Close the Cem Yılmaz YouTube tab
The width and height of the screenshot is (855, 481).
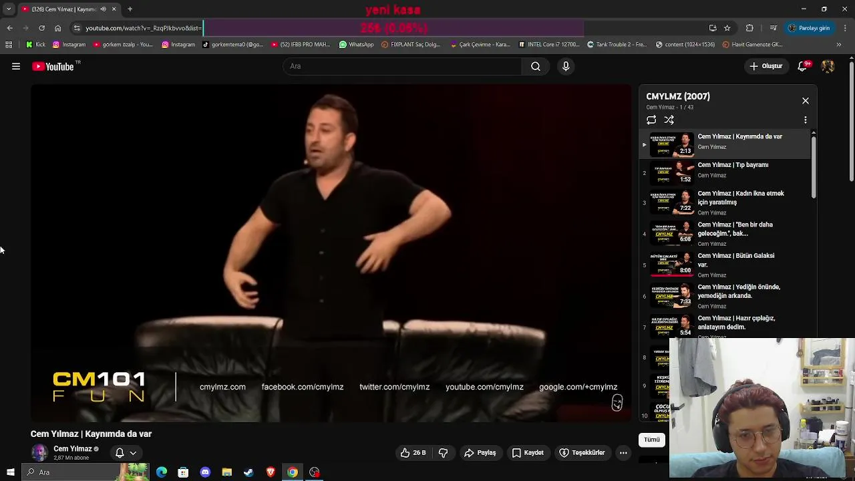(114, 9)
